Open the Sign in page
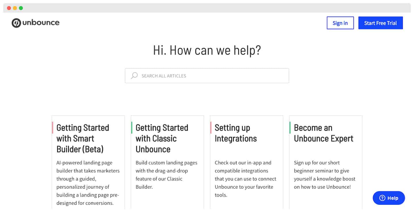The width and height of the screenshot is (414, 212). pos(340,23)
